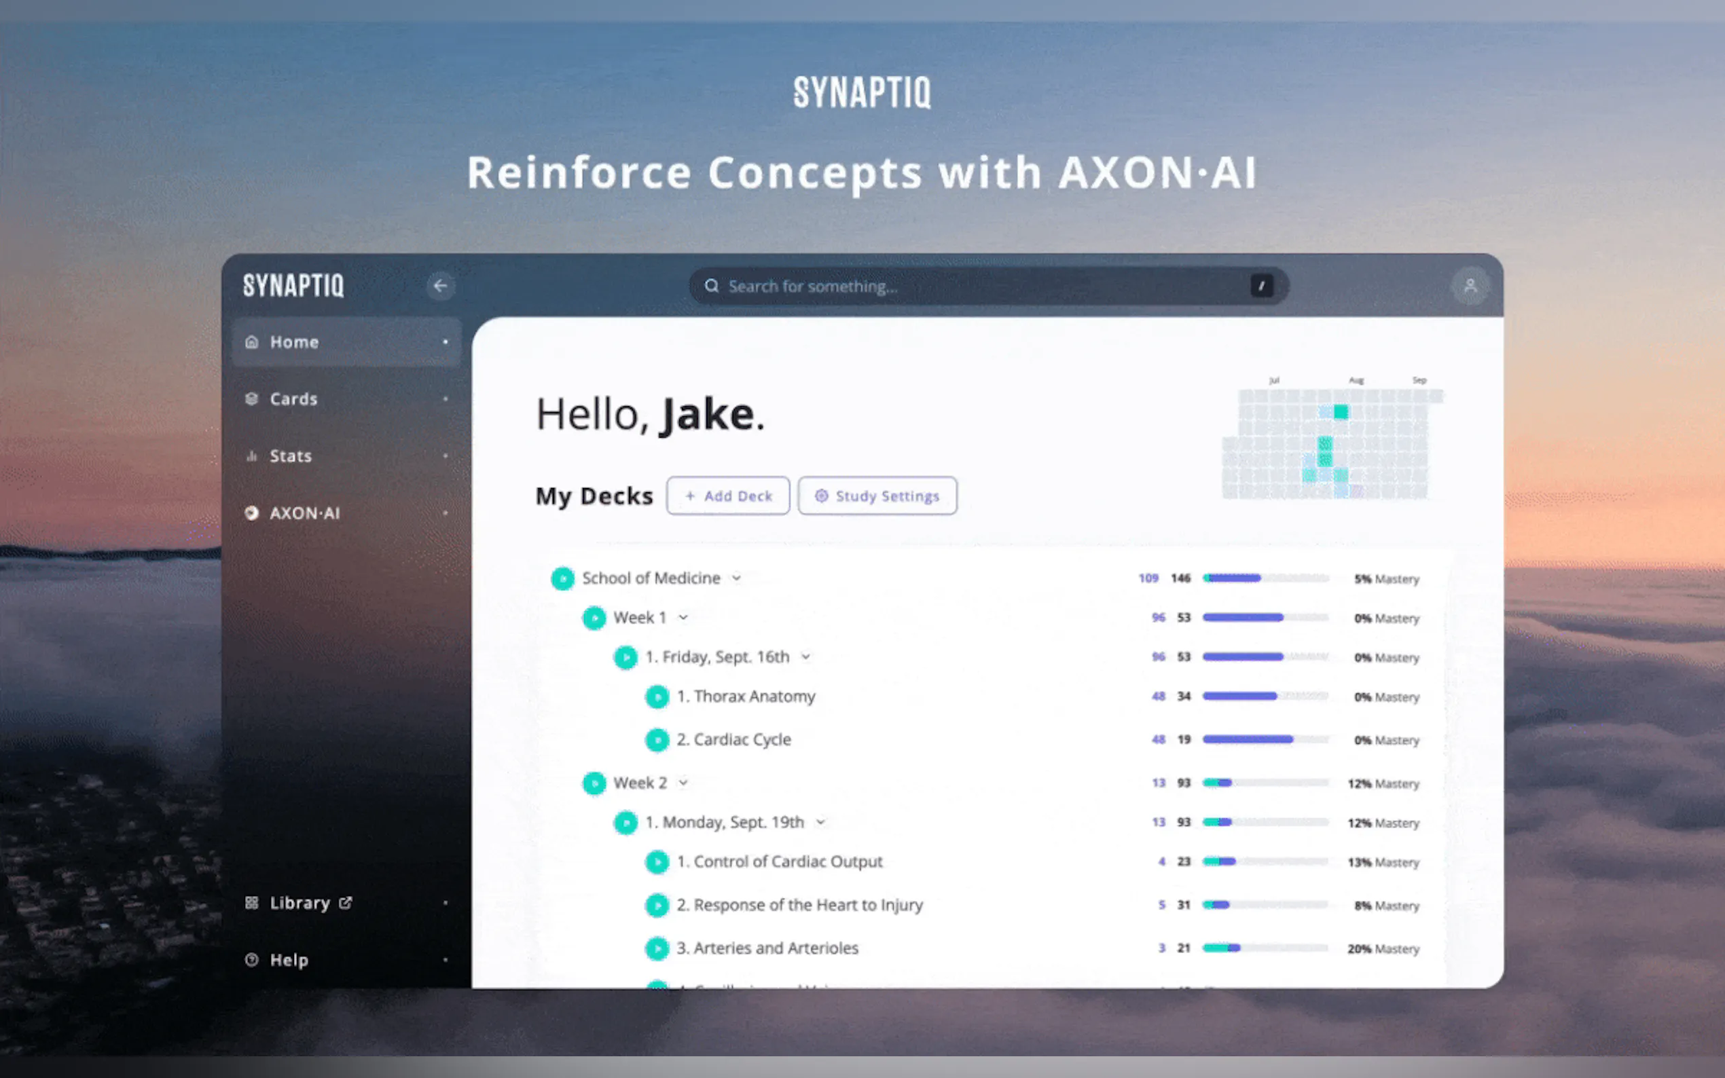Start studying the Thorax Anatomy deck
The image size is (1725, 1078).
(657, 696)
